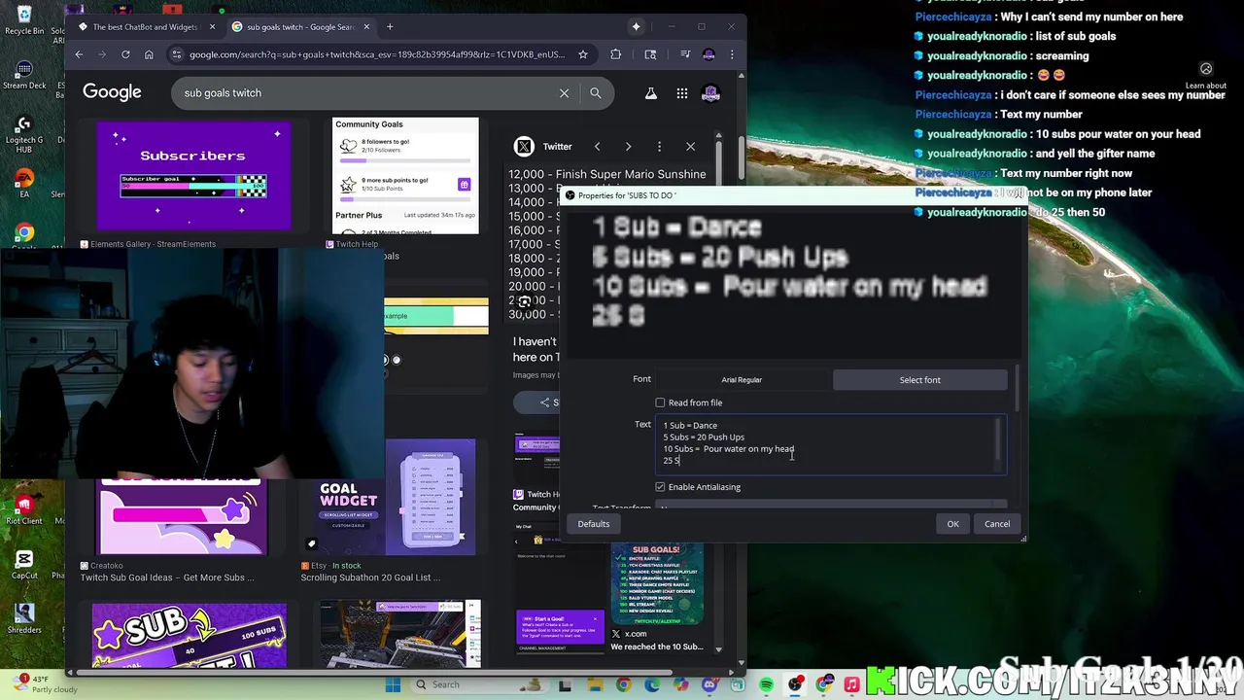Select the sub goals twitch tab
Screen dimensions: 1244x700
coord(299,27)
